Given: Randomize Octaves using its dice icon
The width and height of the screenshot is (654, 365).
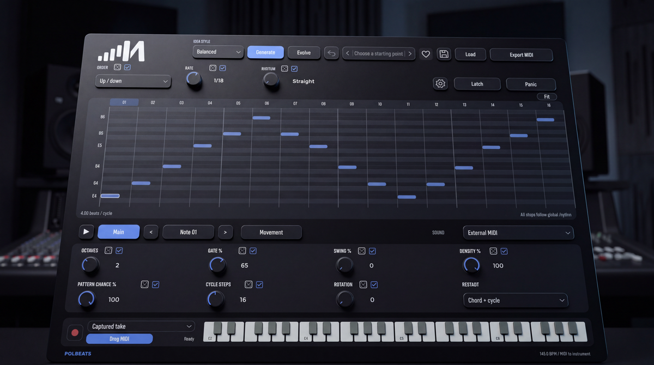Looking at the screenshot, I should pyautogui.click(x=108, y=251).
